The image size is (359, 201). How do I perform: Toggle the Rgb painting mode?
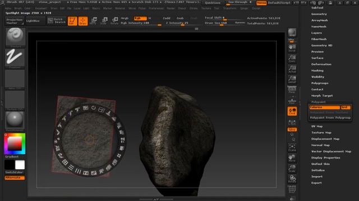(x=140, y=18)
